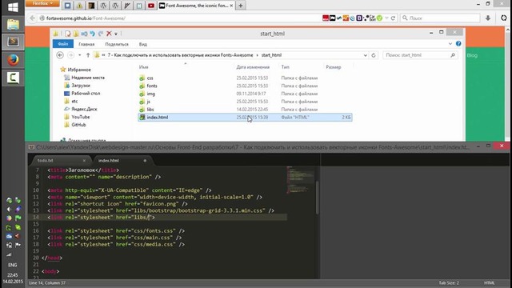Open GitHub folder in navigation pane
The height and width of the screenshot is (288, 512).
[x=78, y=125]
